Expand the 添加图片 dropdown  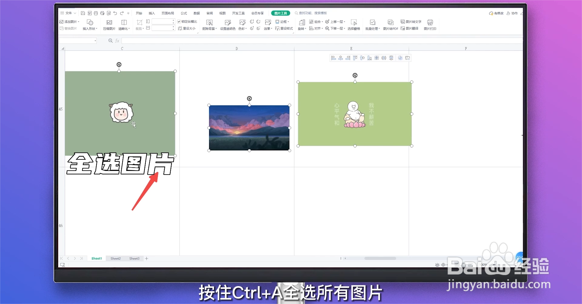click(x=79, y=22)
